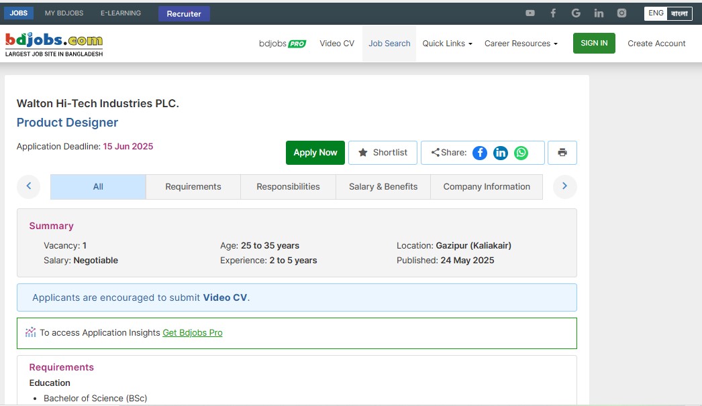Viewport: 702px width, 406px height.
Task: Shortlist this job
Action: click(383, 153)
